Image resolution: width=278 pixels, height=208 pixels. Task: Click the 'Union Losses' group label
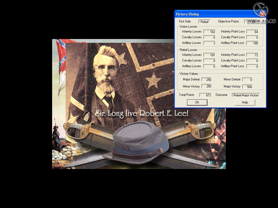[x=188, y=27]
